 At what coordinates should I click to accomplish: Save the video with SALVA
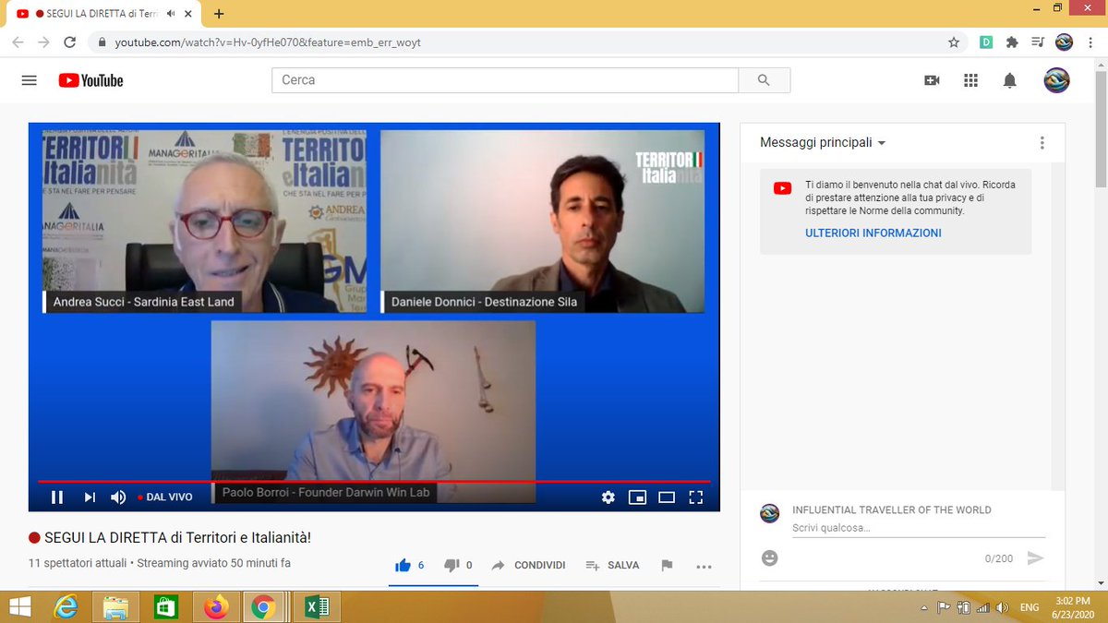tap(613, 565)
